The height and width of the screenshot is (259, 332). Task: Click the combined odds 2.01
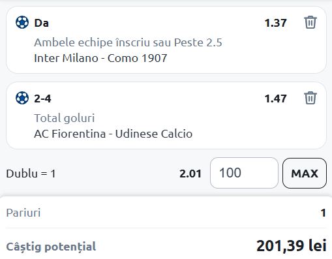pos(190,174)
